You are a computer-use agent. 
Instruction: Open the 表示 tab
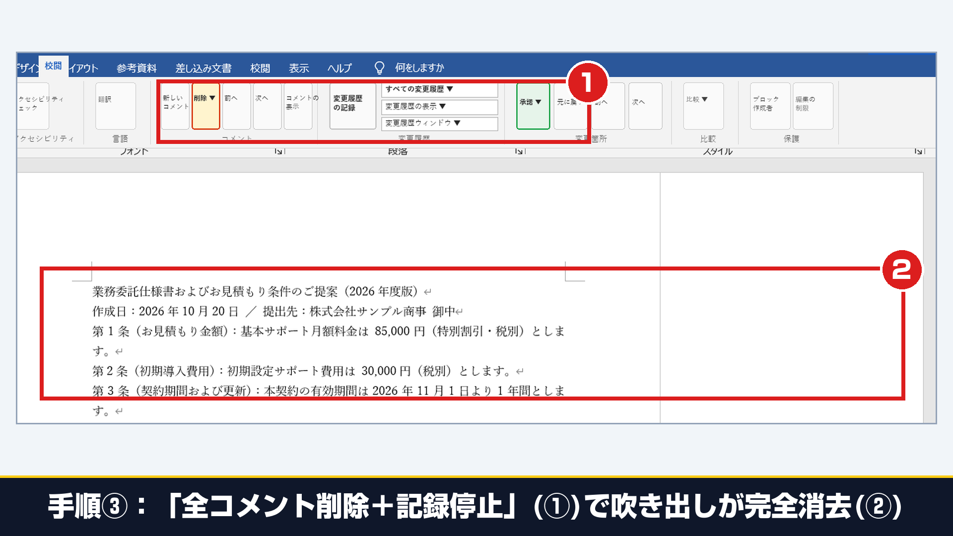[299, 68]
